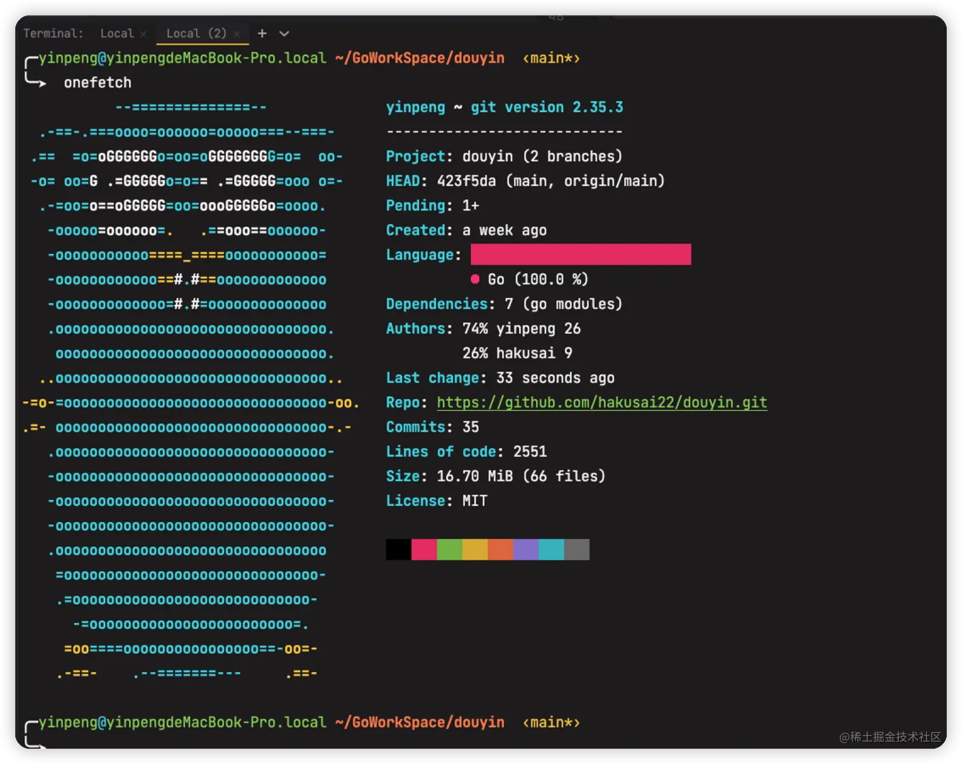Switch to the Local terminal tab
Viewport: 962px width, 764px height.
[117, 33]
